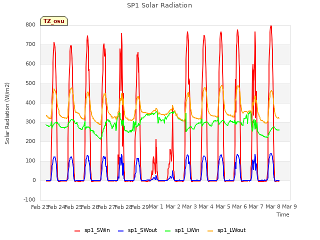The image size is (320, 240).
Task: Click the 600 y-axis tick value
Action: click(x=30, y=64)
